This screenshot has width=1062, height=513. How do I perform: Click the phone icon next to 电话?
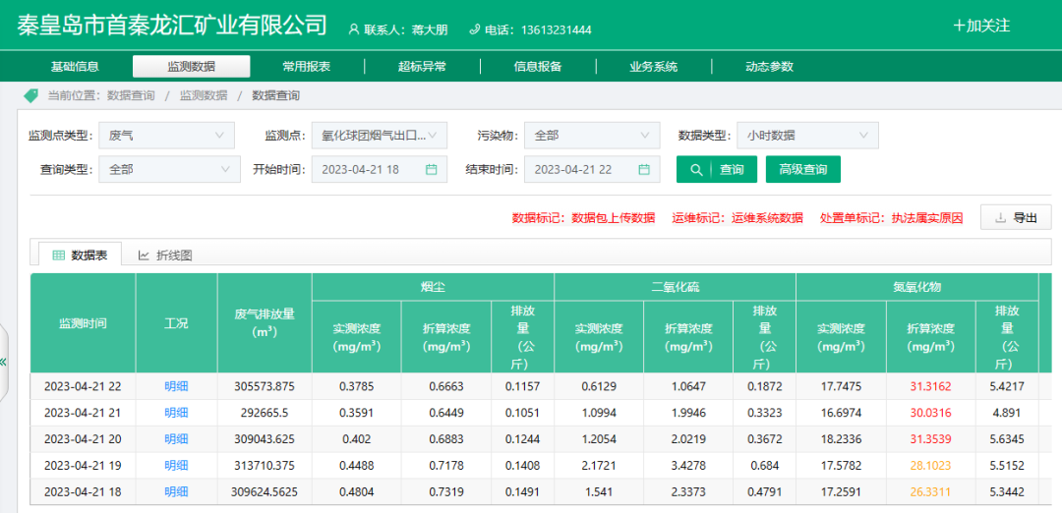(475, 29)
